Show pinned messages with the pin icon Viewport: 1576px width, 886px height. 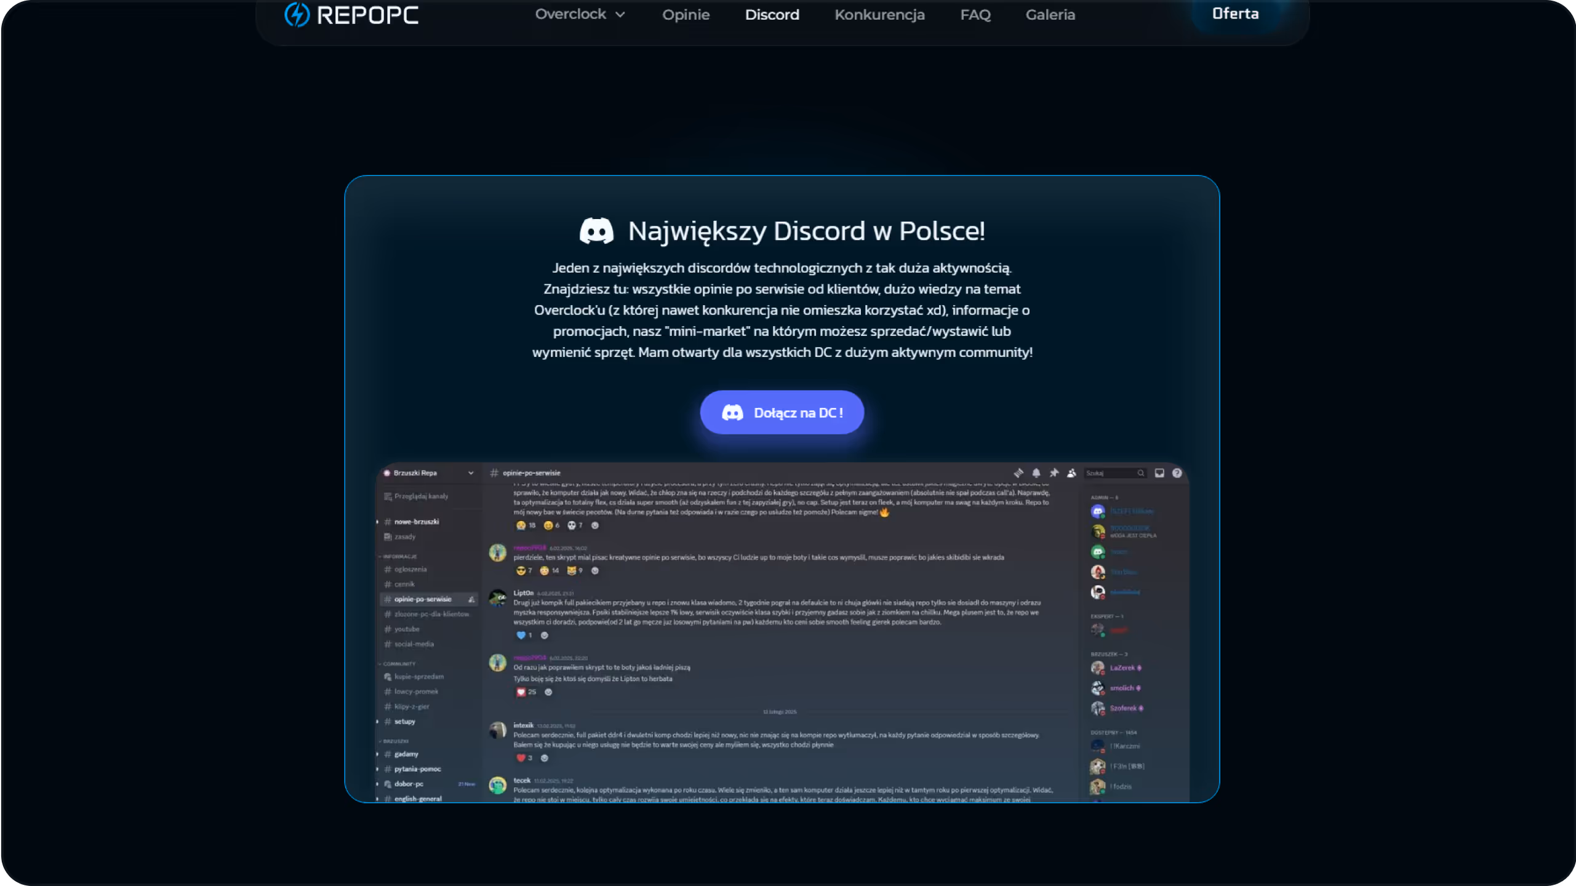click(x=1054, y=473)
